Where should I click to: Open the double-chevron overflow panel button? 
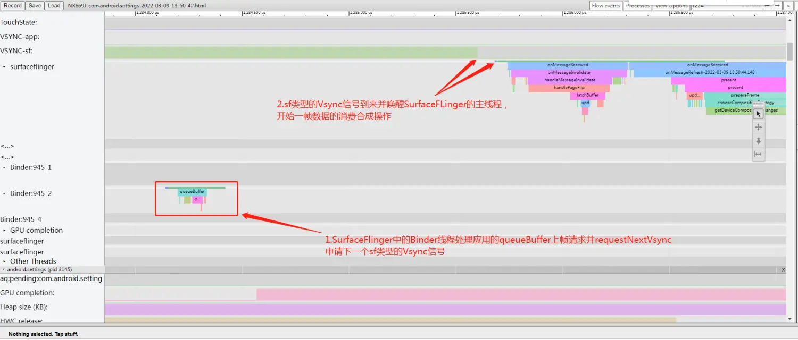coord(789,5)
